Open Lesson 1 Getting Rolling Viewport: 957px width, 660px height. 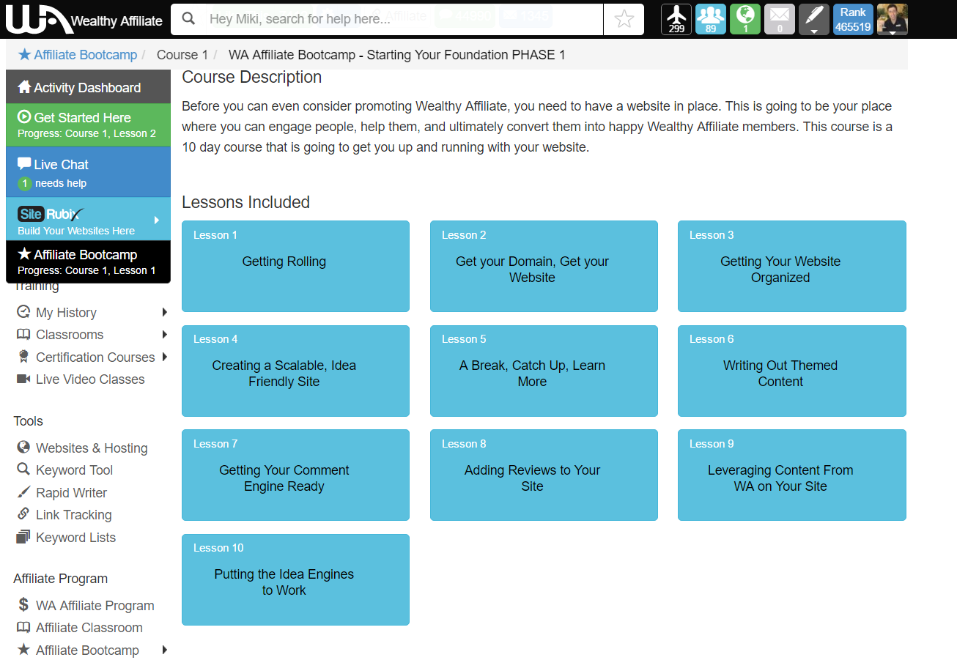[x=295, y=266]
